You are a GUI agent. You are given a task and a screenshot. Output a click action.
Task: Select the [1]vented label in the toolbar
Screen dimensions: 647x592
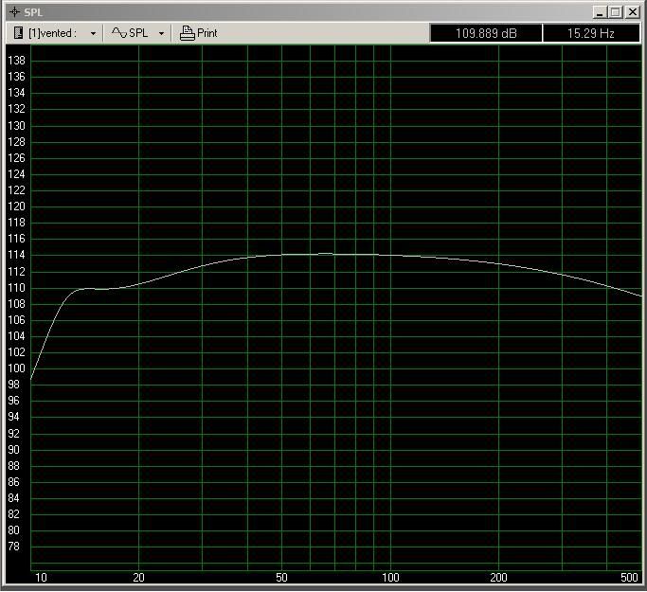[52, 33]
